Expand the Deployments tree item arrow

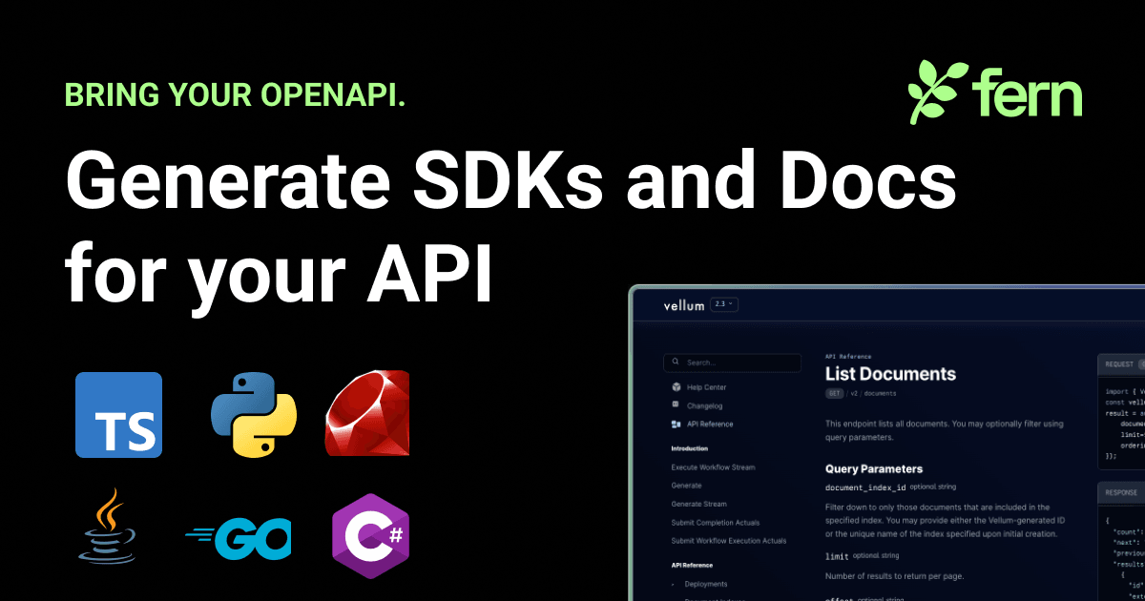(x=674, y=584)
